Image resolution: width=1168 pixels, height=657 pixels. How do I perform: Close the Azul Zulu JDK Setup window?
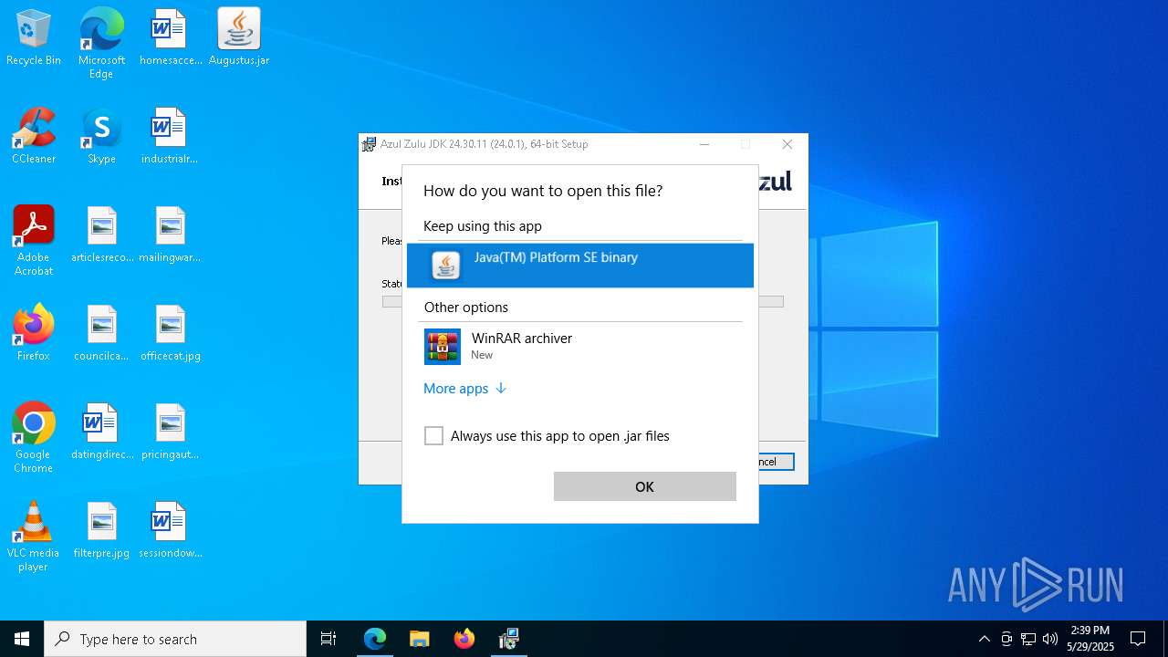coord(787,144)
